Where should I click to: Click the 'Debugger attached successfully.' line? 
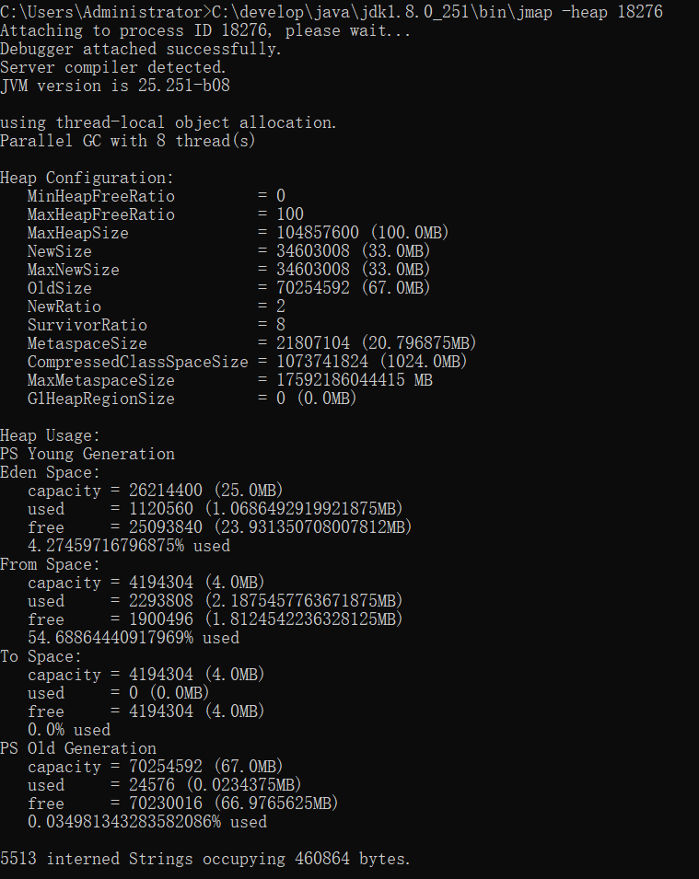141,49
